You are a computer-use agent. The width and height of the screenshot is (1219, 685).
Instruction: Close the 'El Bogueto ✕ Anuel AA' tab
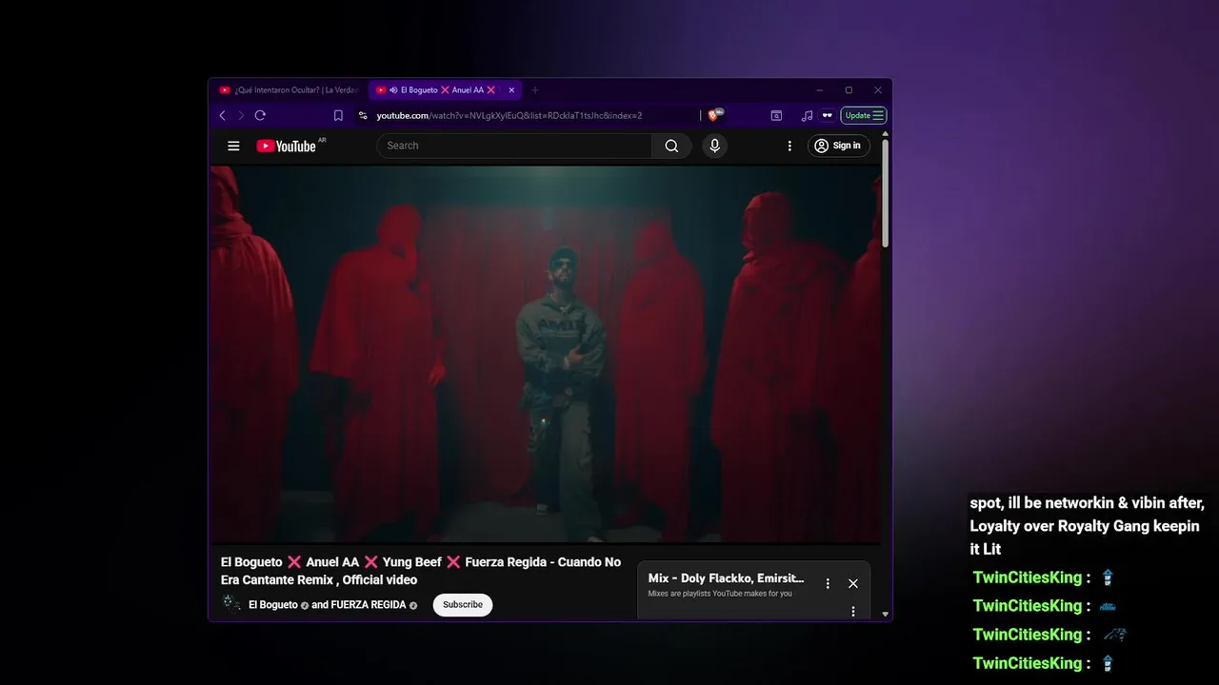click(x=511, y=90)
